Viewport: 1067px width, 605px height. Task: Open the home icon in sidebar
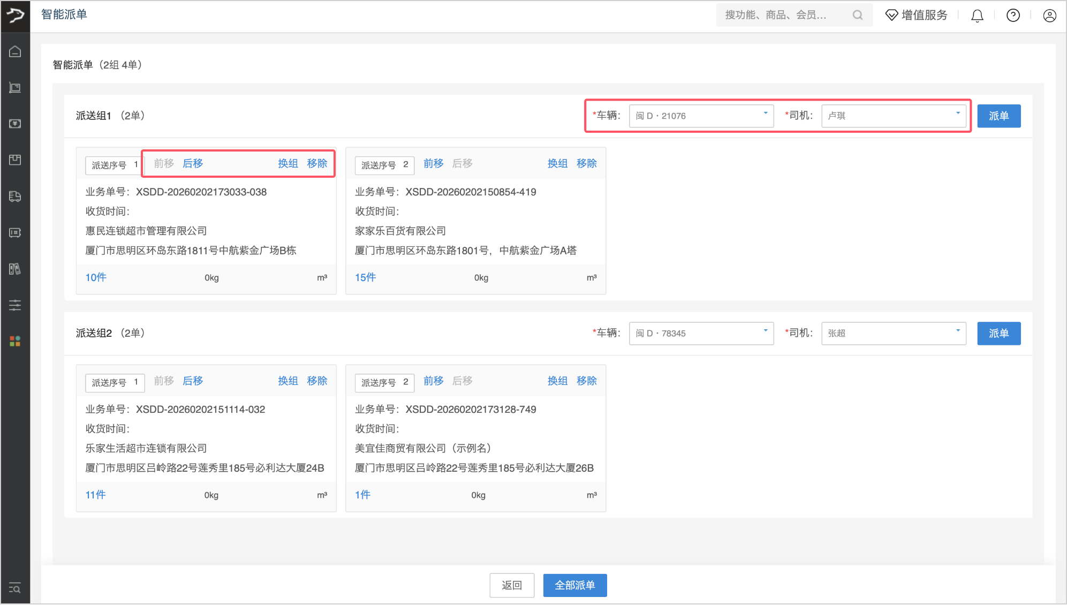coord(15,51)
